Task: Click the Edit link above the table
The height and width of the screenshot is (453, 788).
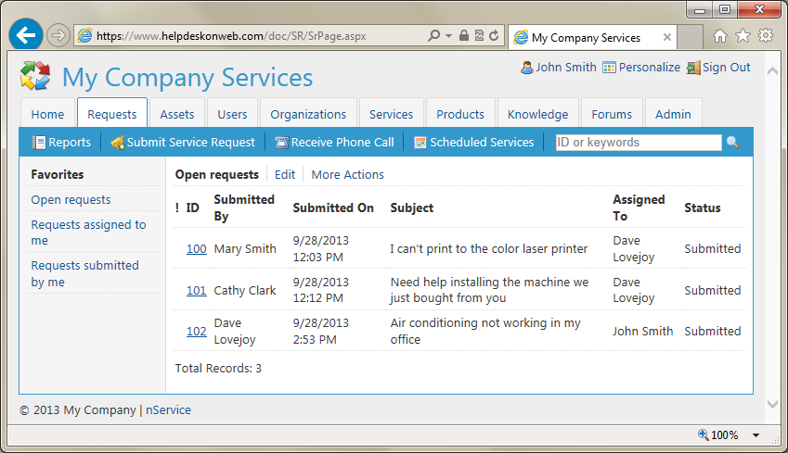Action: pos(284,174)
